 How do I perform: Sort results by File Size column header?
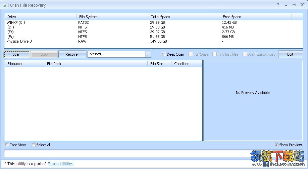[159, 64]
